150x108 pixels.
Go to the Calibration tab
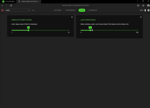93,10
